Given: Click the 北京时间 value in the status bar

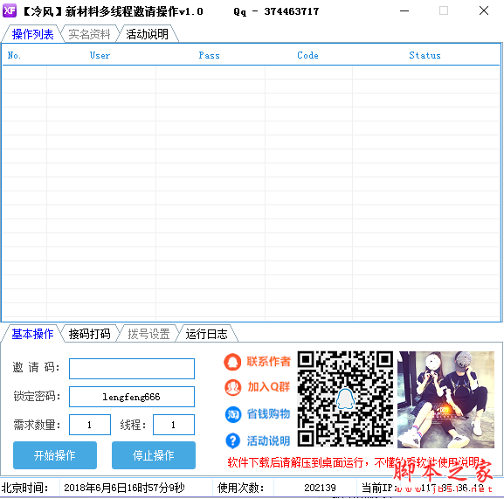Looking at the screenshot, I should (124, 488).
